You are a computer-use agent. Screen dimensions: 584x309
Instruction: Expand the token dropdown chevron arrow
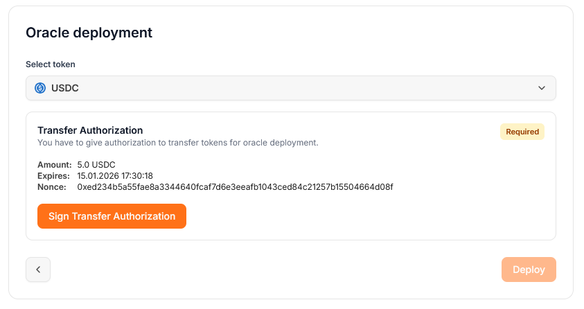click(542, 88)
